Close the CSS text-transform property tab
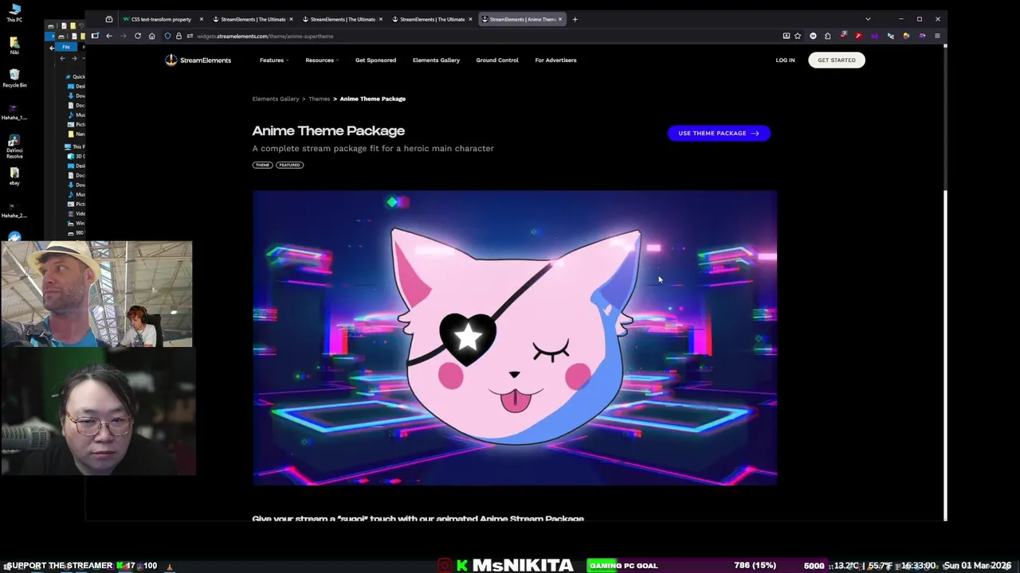The image size is (1020, 573). 201,19
